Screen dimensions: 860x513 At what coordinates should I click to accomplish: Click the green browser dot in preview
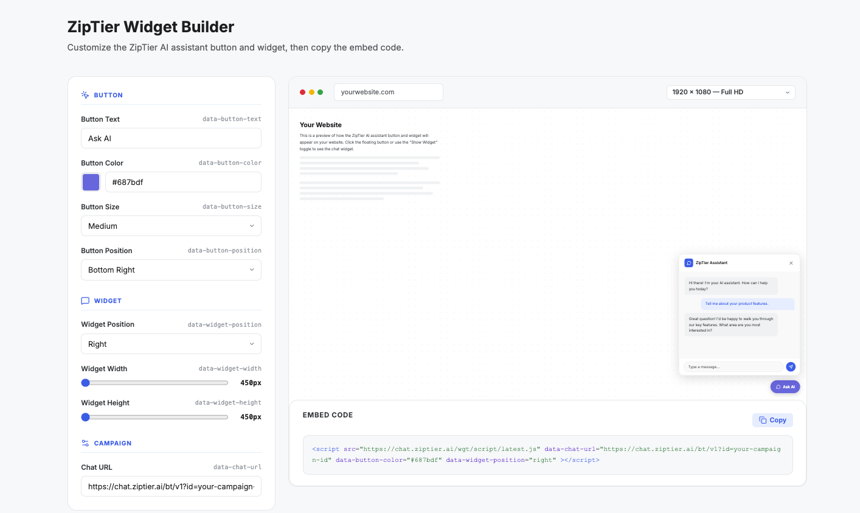[320, 92]
